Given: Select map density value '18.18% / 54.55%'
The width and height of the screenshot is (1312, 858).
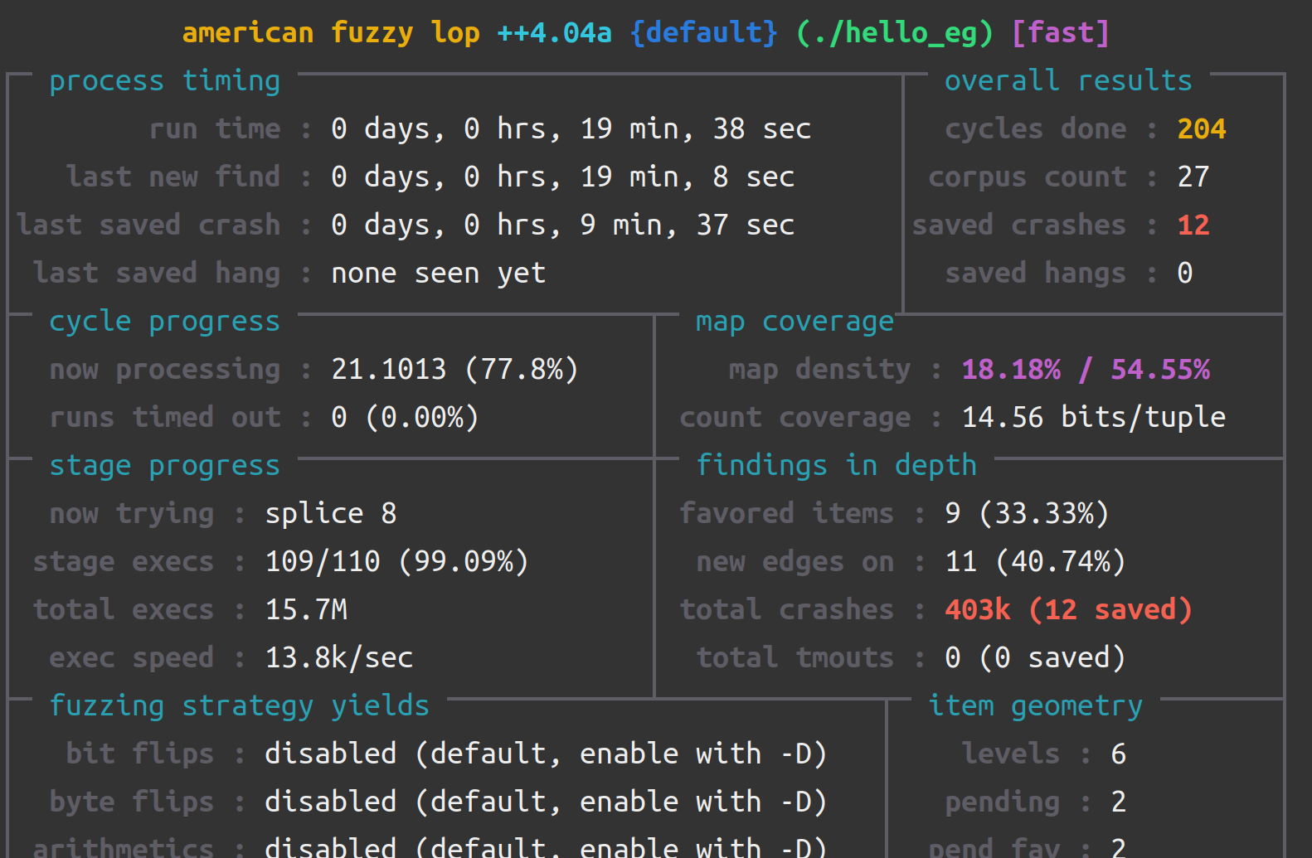Looking at the screenshot, I should pos(1086,370).
